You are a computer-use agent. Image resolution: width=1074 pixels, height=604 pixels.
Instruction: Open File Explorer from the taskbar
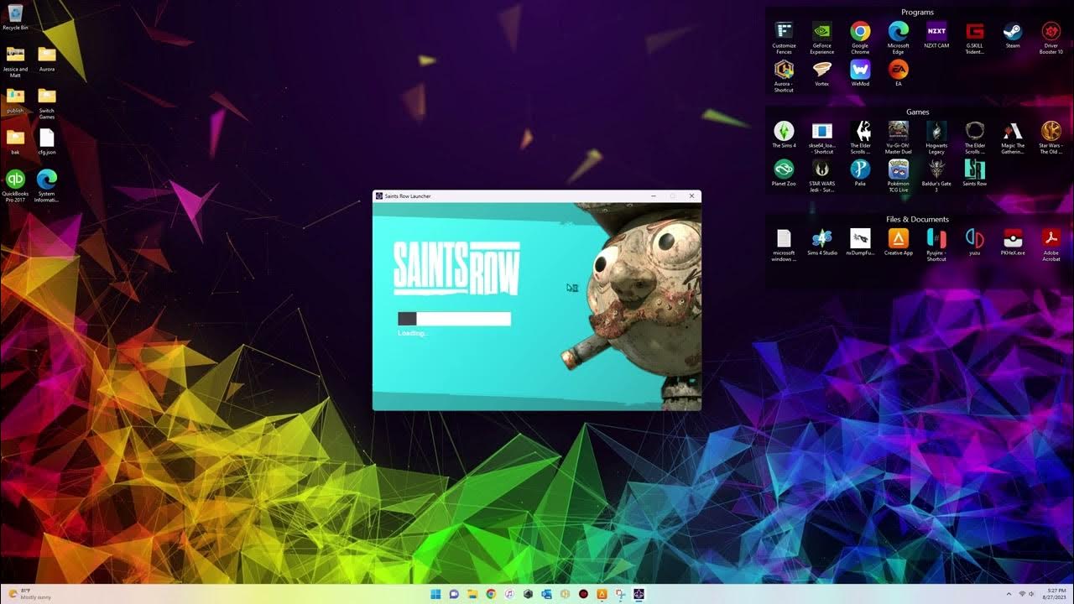pos(472,594)
